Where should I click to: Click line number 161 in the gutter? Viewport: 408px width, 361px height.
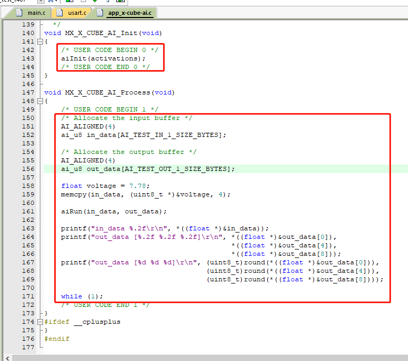pyautogui.click(x=28, y=211)
